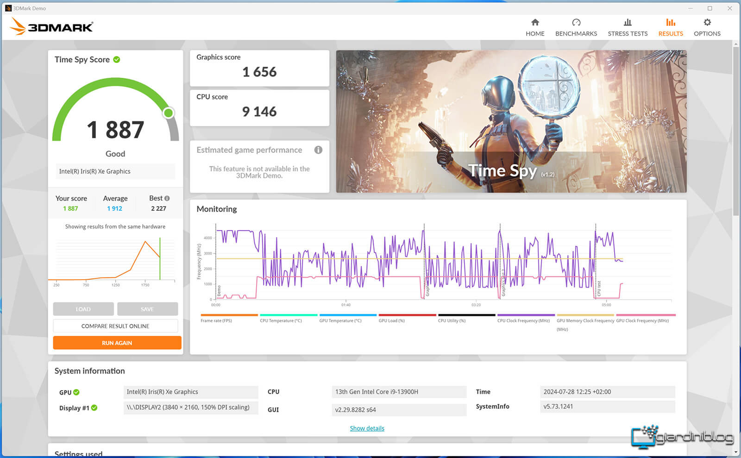The image size is (741, 458).
Task: Click the scrollbar up arrow
Action: 736,44
